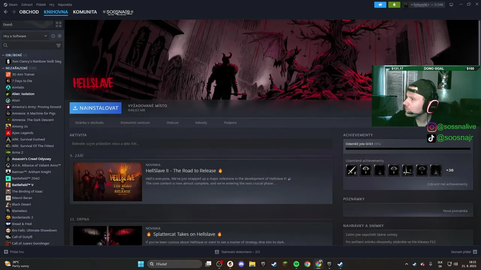Open Stránka v obchodu link
Screen dimensions: 481x270
(89, 123)
